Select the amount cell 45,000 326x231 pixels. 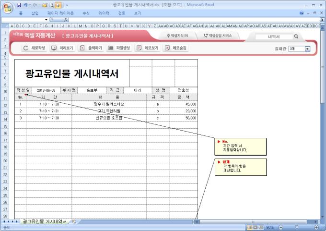[183, 104]
